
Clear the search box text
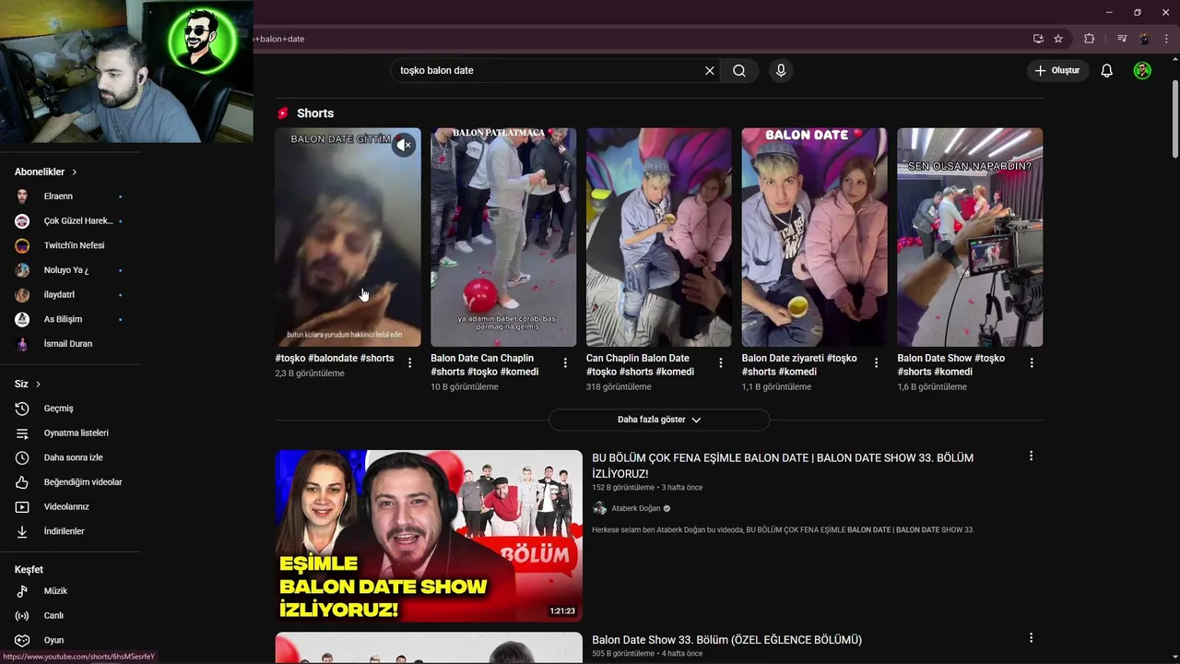point(710,70)
